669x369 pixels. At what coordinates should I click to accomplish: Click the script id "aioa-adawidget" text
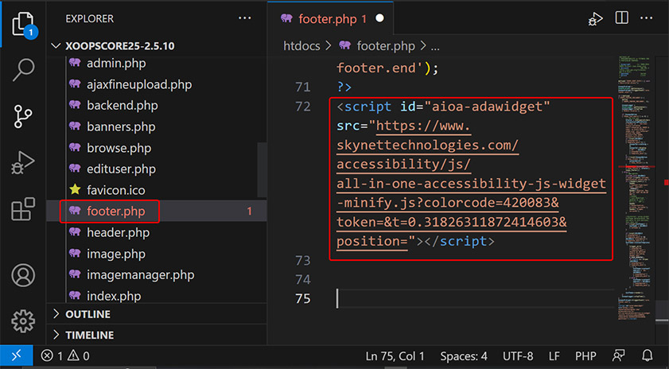coord(475,107)
